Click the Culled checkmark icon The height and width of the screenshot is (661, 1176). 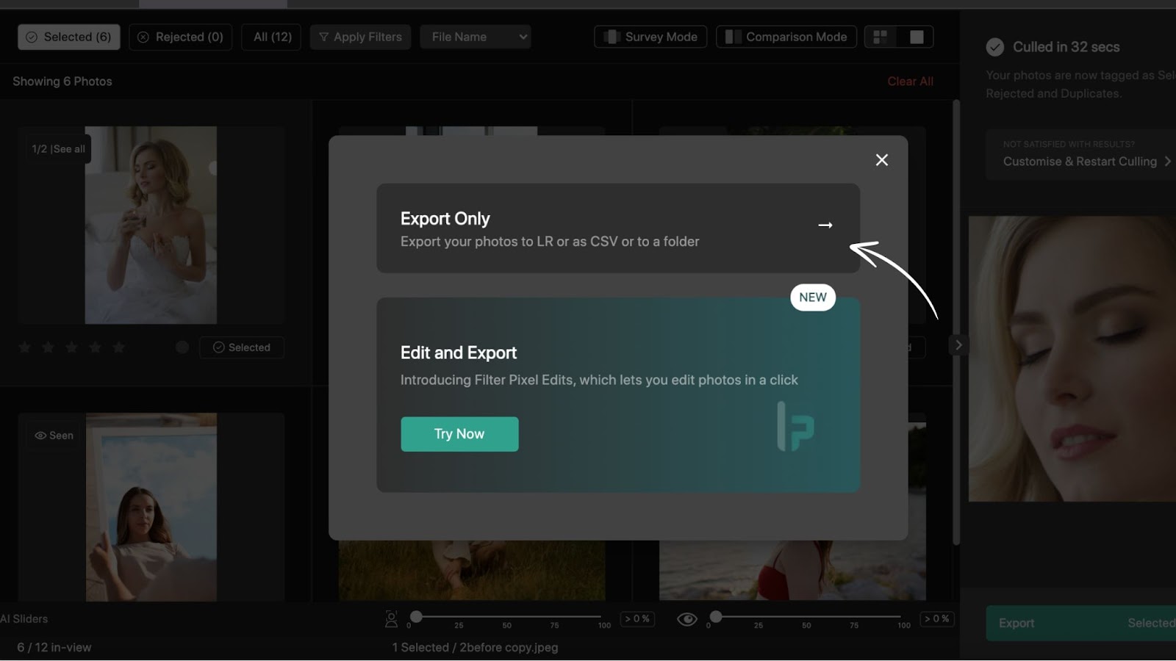tap(995, 47)
